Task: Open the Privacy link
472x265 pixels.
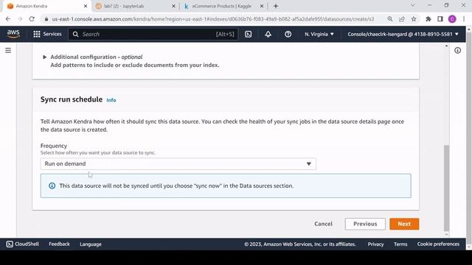Action: [x=375, y=244]
